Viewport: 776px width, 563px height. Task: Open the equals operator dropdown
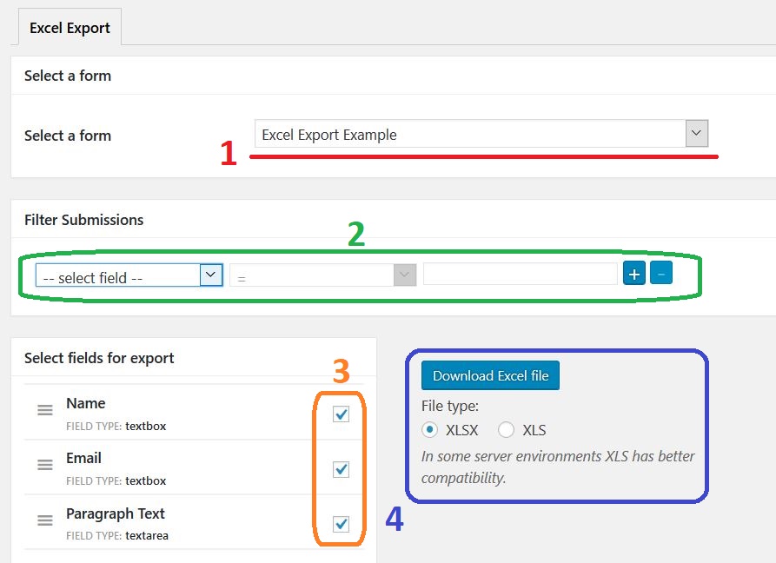(322, 276)
